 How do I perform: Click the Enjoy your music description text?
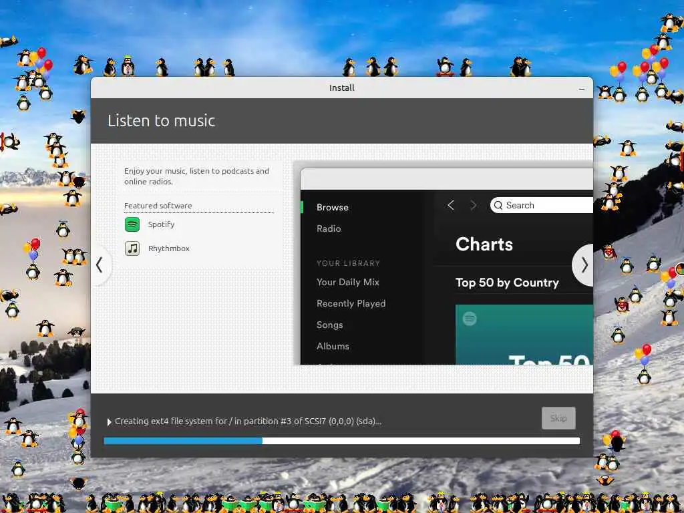[x=196, y=176]
